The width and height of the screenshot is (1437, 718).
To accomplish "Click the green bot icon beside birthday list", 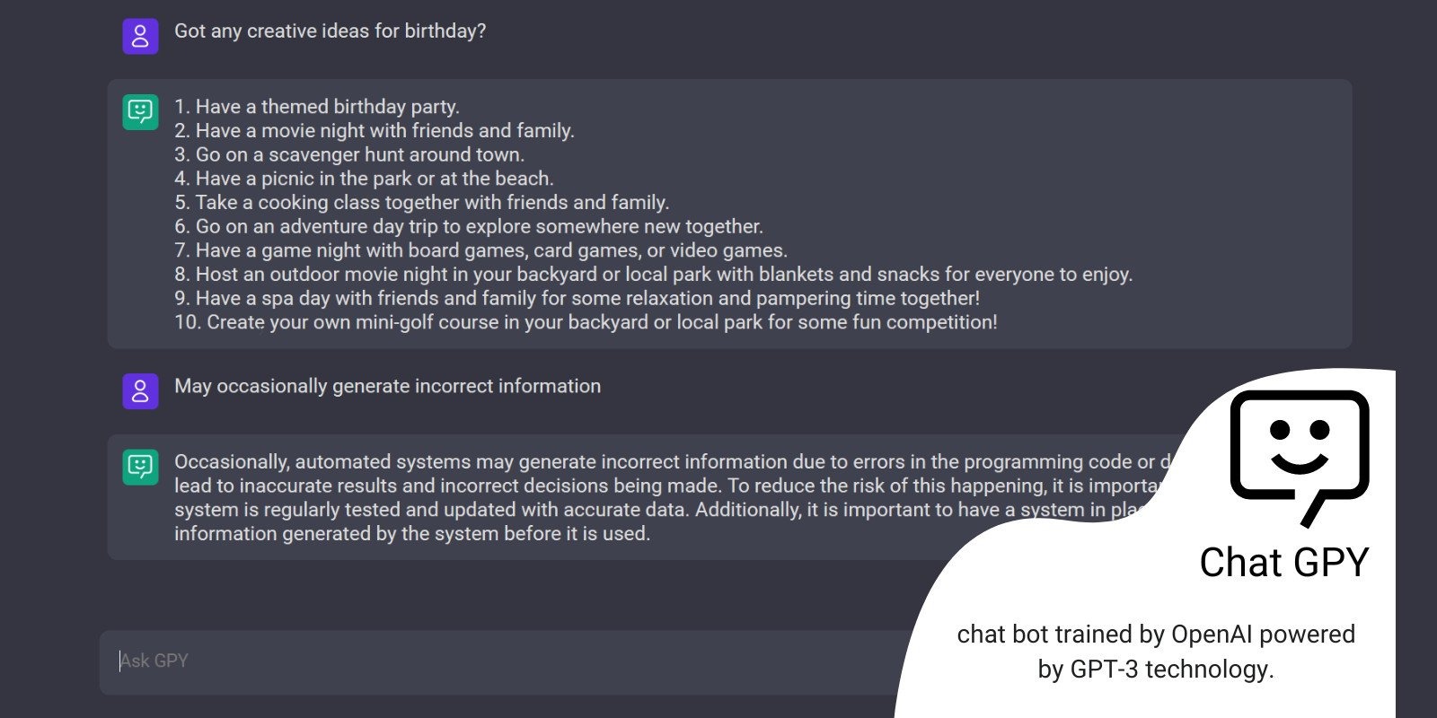I will (140, 112).
